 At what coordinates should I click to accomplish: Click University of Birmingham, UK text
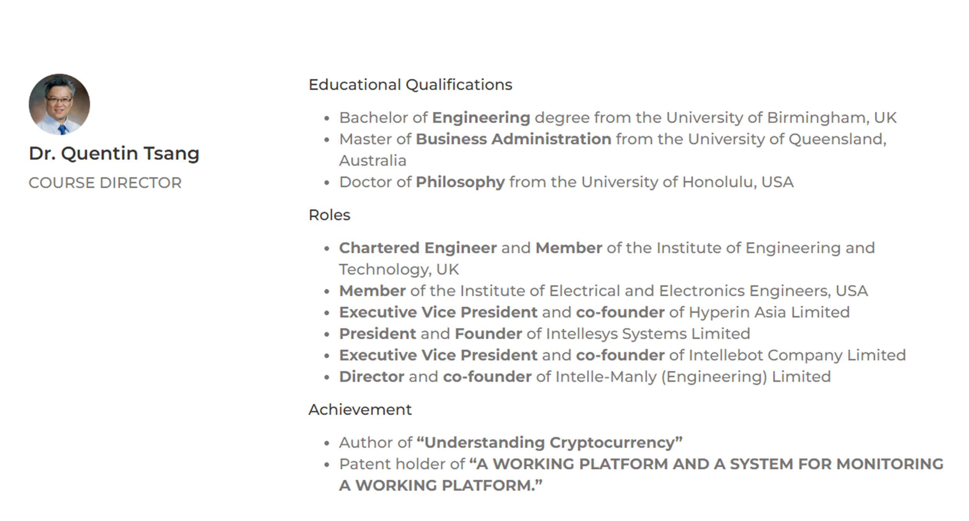(x=781, y=118)
